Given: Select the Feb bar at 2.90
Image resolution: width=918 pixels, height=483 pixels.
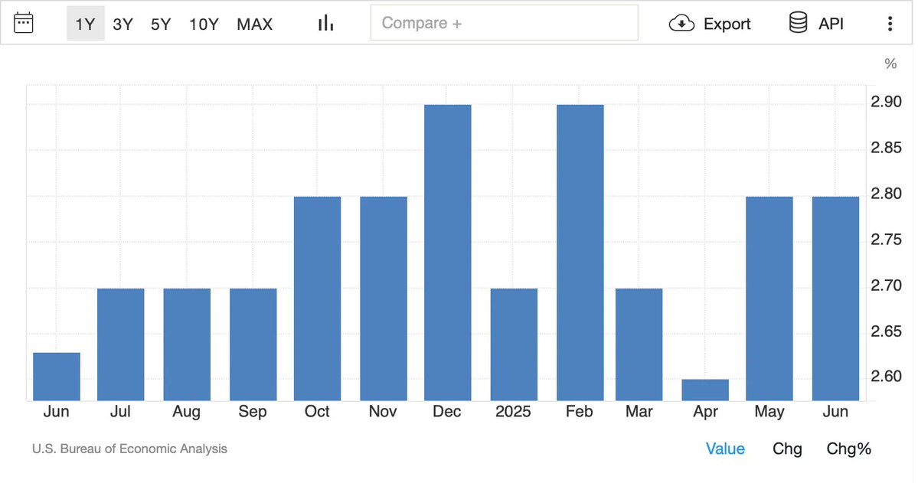Looking at the screenshot, I should tap(580, 253).
